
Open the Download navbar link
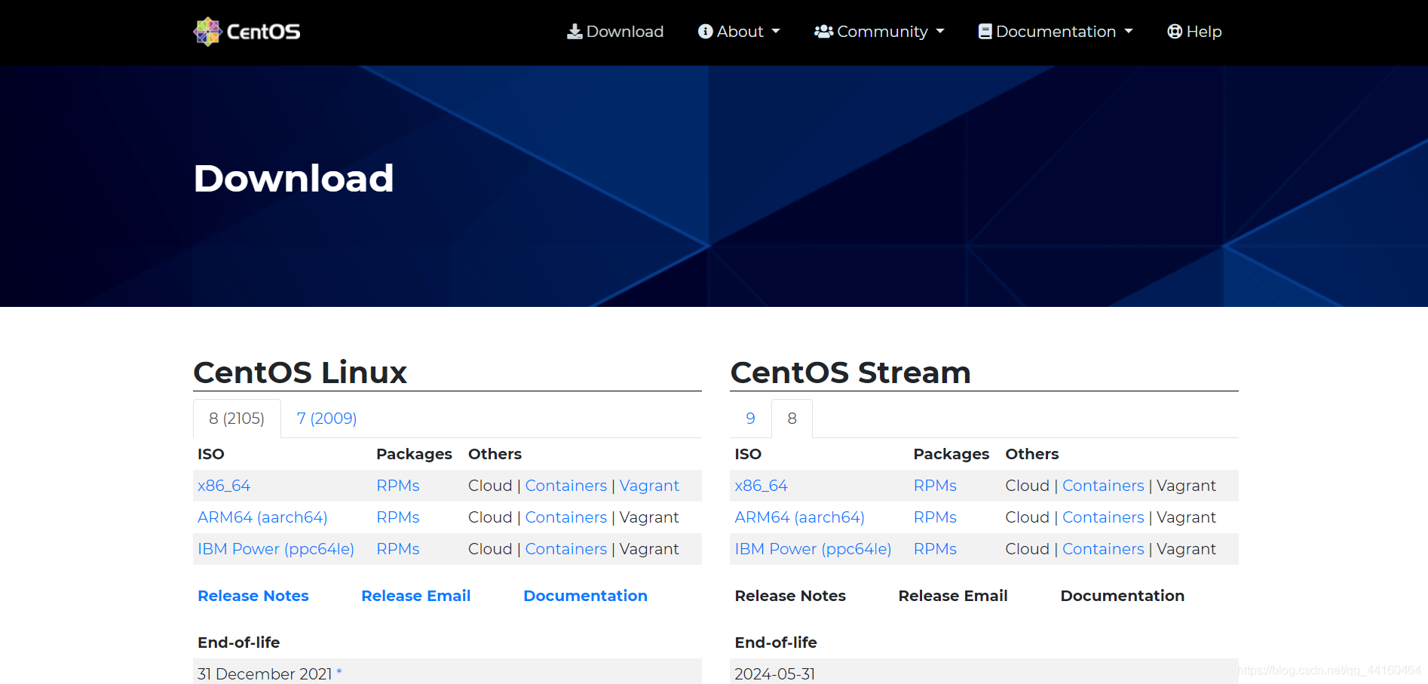[615, 32]
